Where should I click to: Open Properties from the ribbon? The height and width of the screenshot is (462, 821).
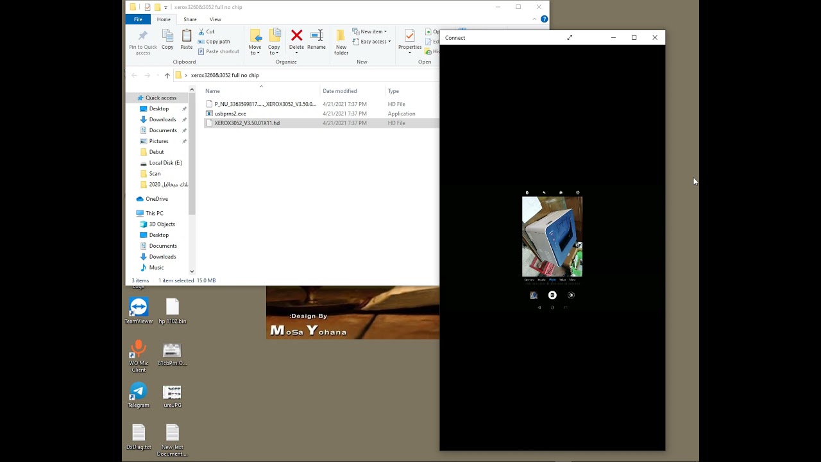pos(410,42)
